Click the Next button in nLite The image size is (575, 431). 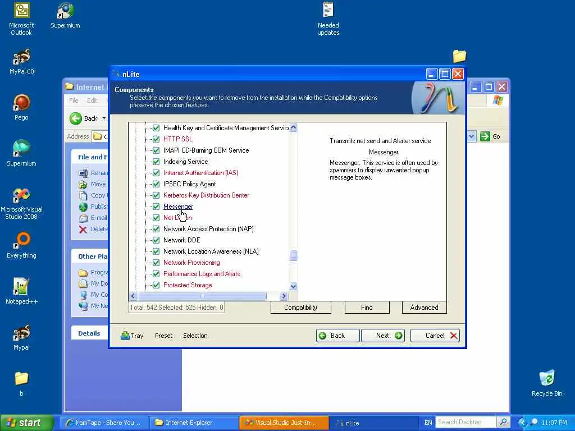coord(383,336)
